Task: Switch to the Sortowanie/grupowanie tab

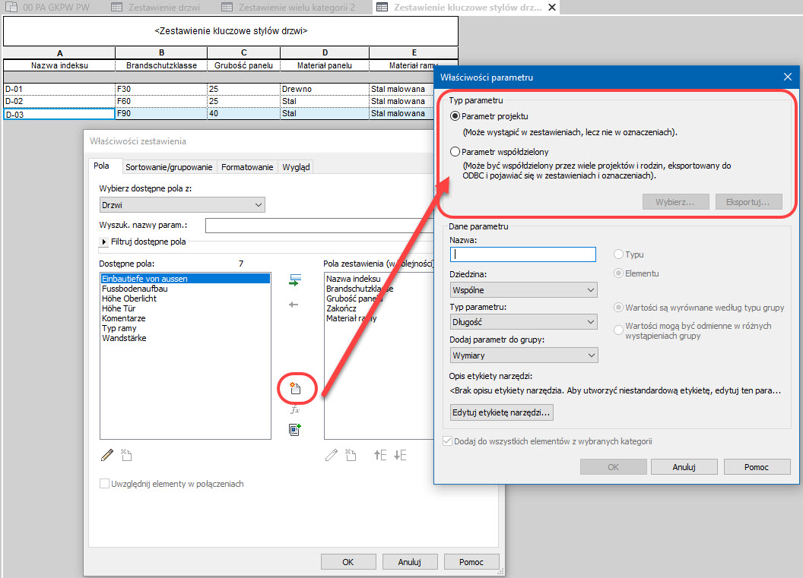Action: coord(170,167)
